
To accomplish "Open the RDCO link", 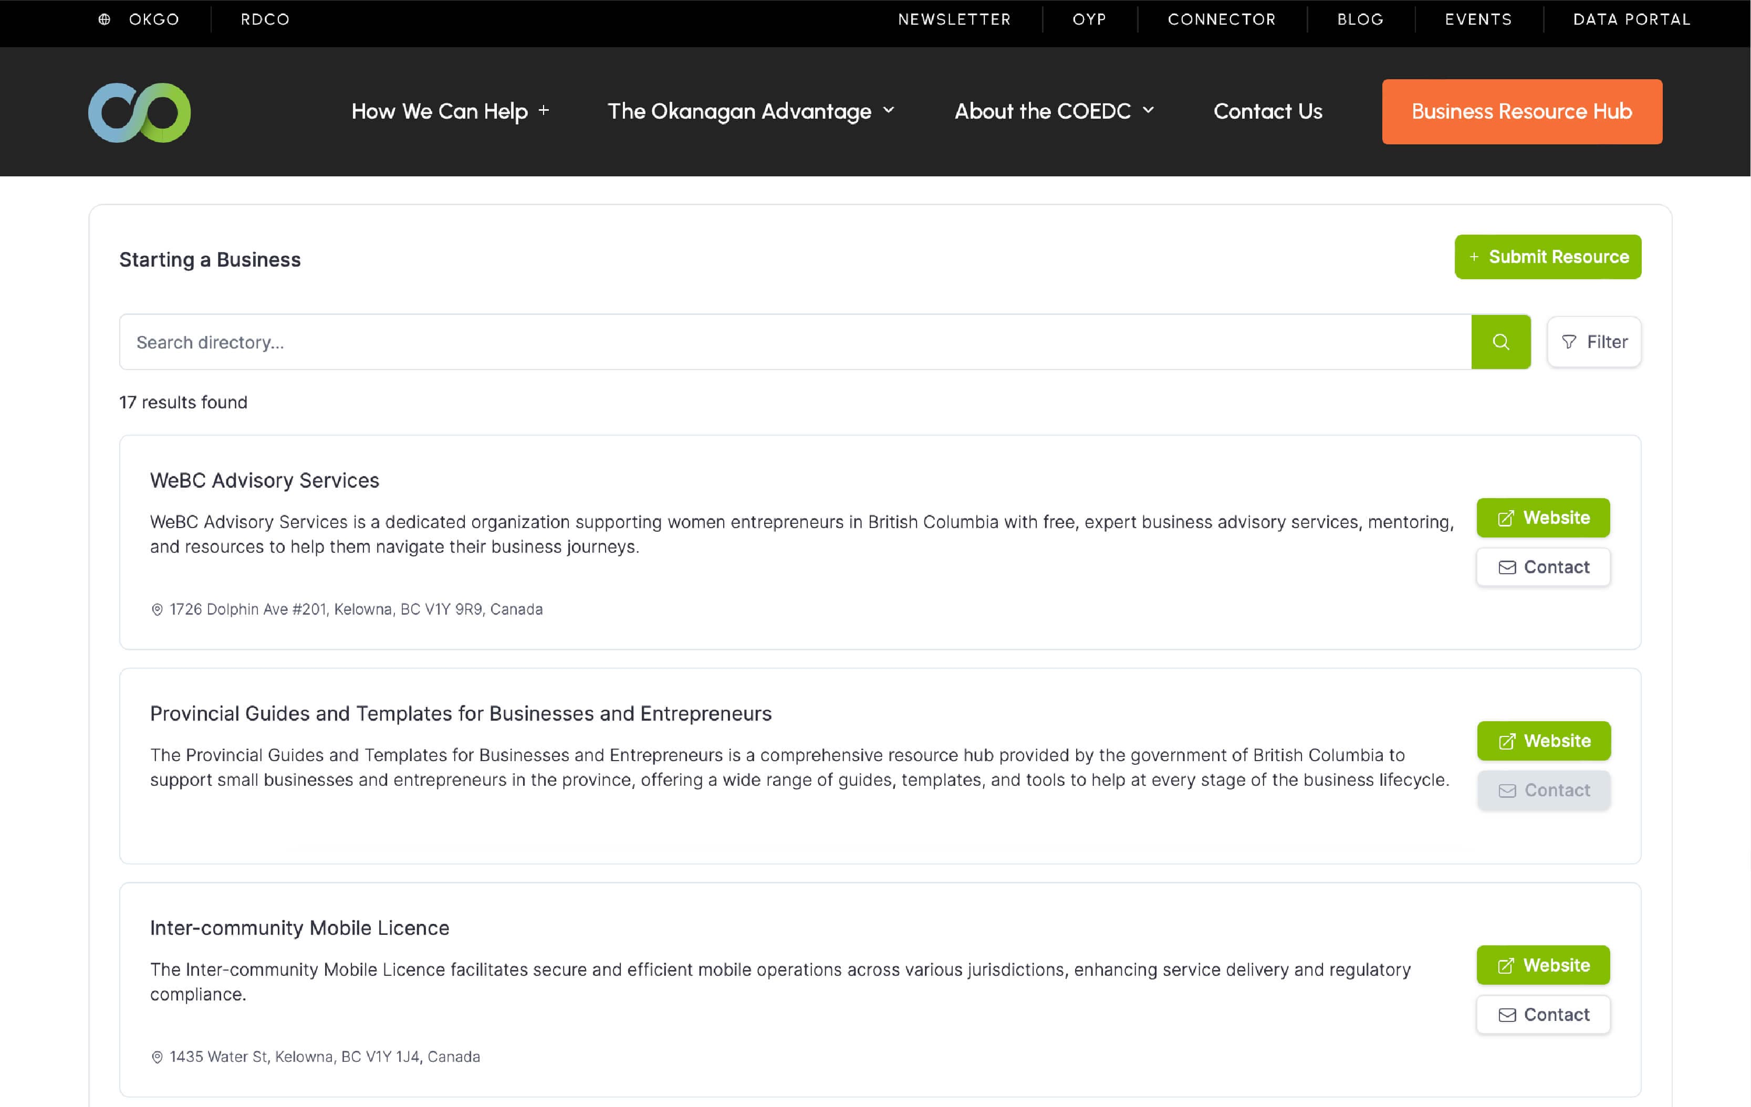I will coord(265,19).
